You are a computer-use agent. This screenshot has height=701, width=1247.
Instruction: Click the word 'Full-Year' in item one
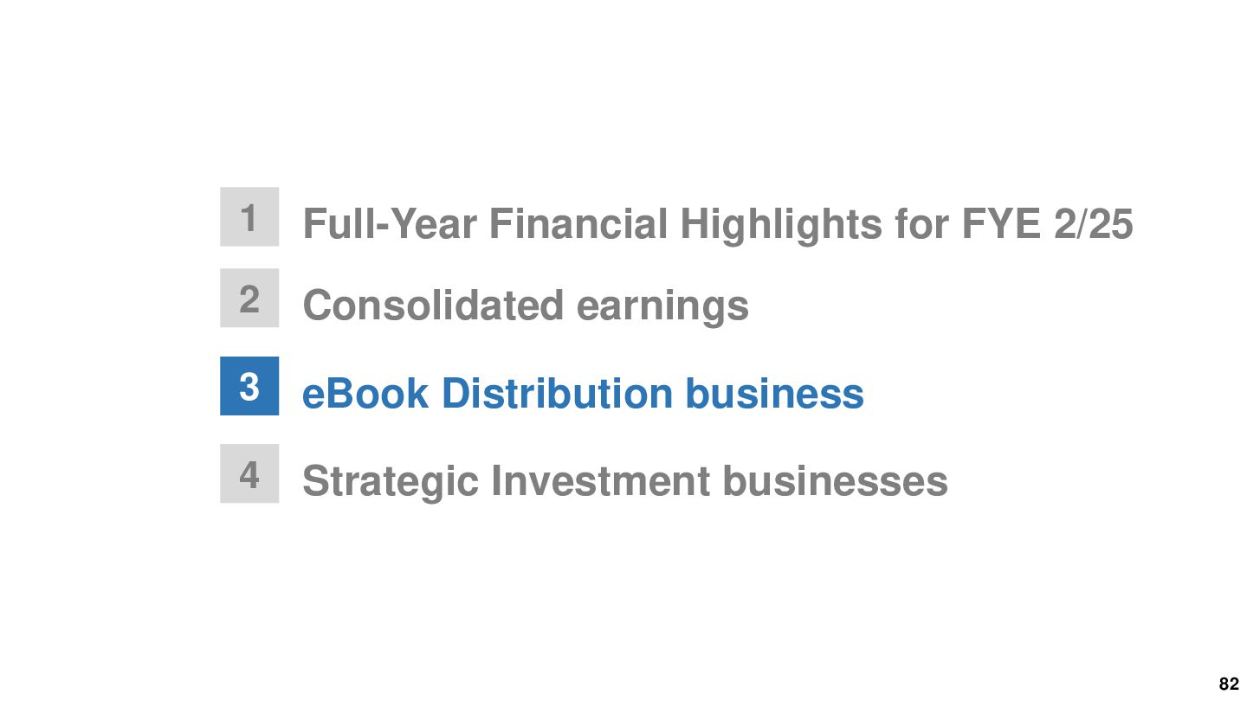coord(390,224)
